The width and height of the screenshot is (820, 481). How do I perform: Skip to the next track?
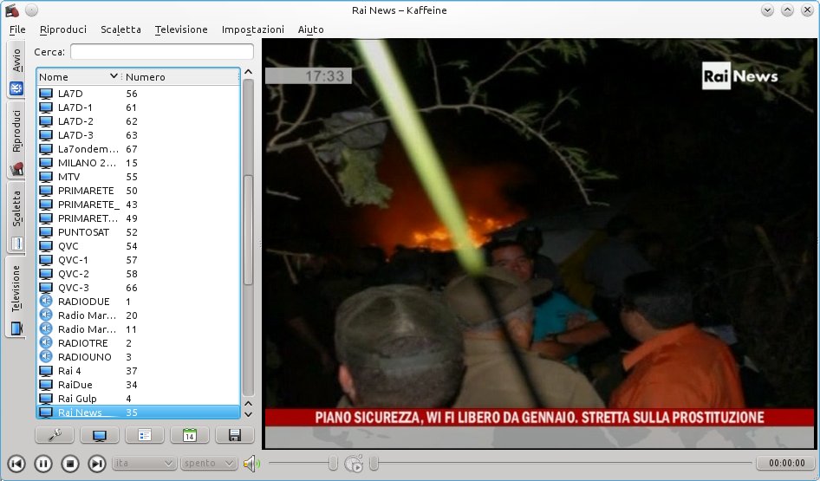97,463
